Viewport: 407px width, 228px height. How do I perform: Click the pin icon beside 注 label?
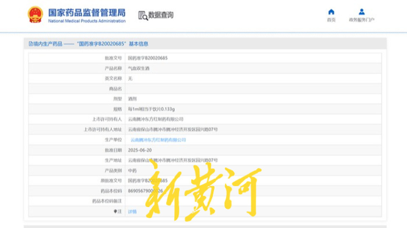coord(115,211)
